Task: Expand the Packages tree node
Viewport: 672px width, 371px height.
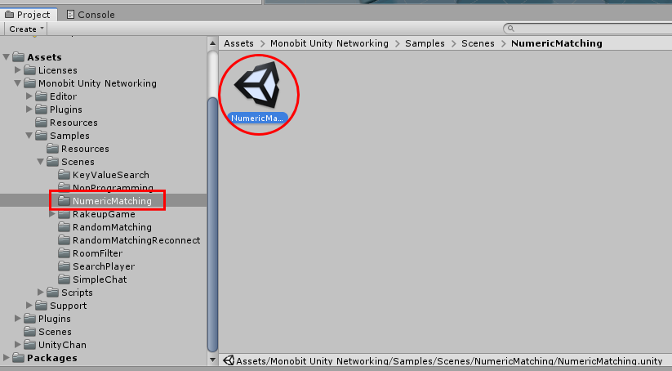Action: pyautogui.click(x=6, y=357)
